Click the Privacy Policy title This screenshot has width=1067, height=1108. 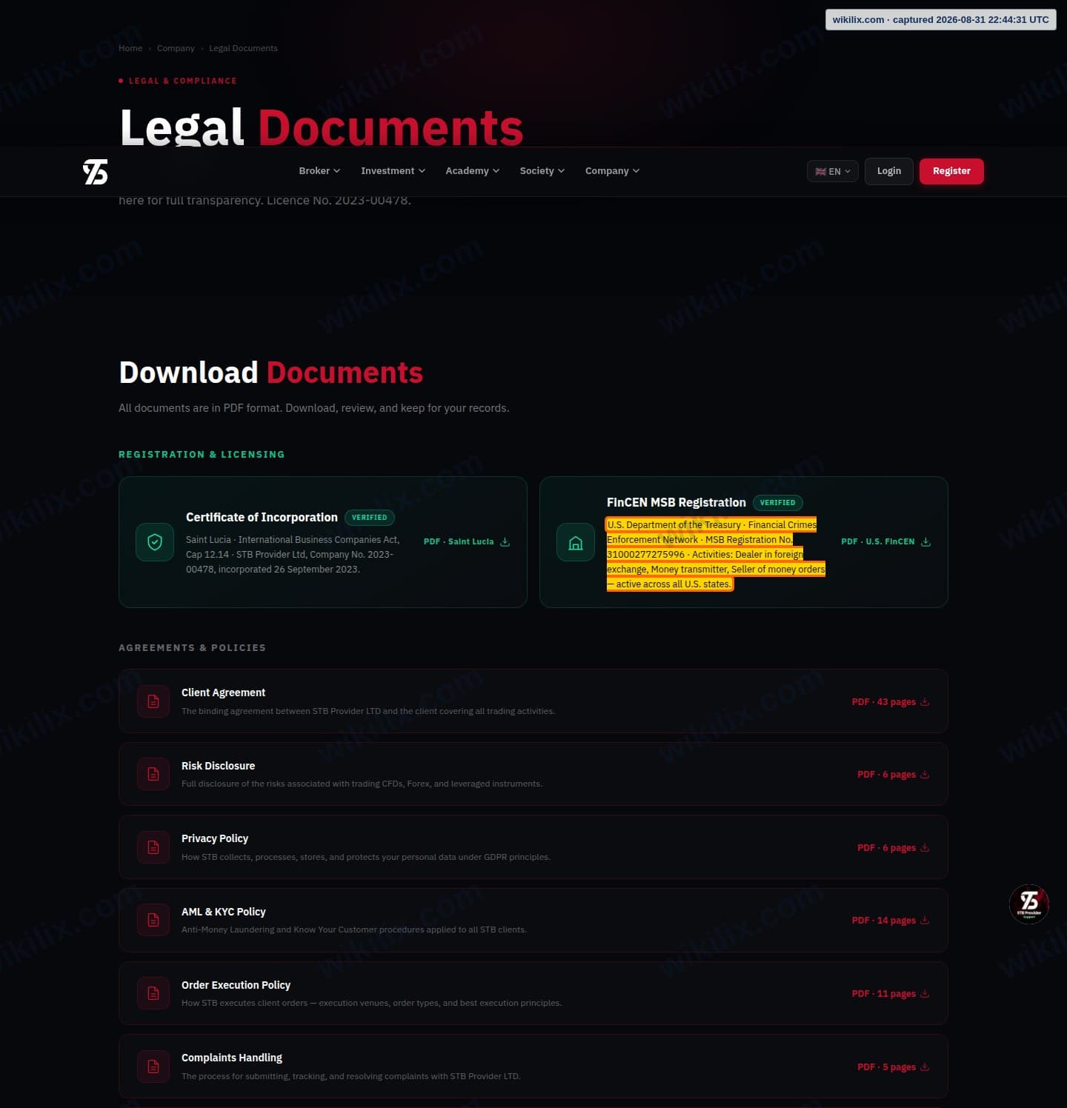215,838
